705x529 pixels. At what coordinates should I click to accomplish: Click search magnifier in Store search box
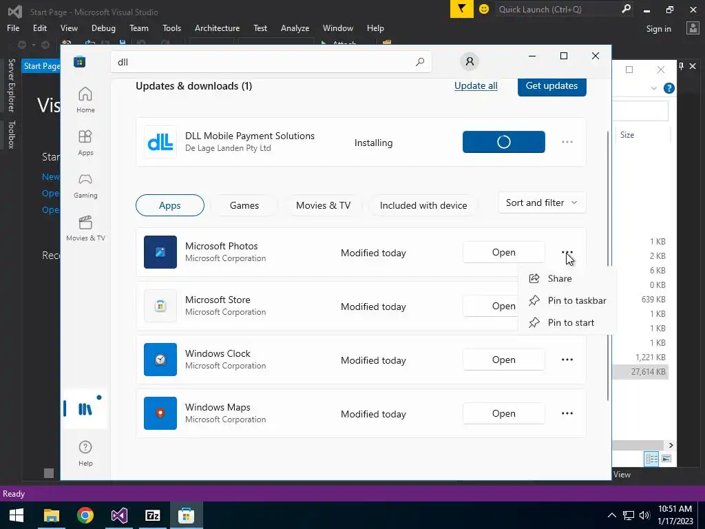[420, 61]
